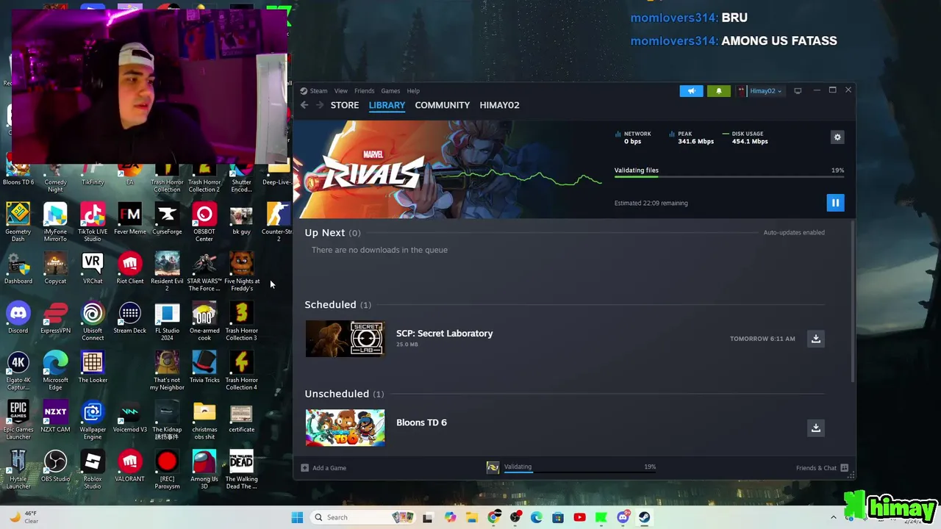This screenshot has height=529, width=941.
Task: Open OBS Studio desktop shortcut
Action: (55, 467)
